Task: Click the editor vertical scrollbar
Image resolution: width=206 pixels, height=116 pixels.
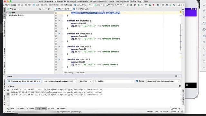Action: (181, 37)
